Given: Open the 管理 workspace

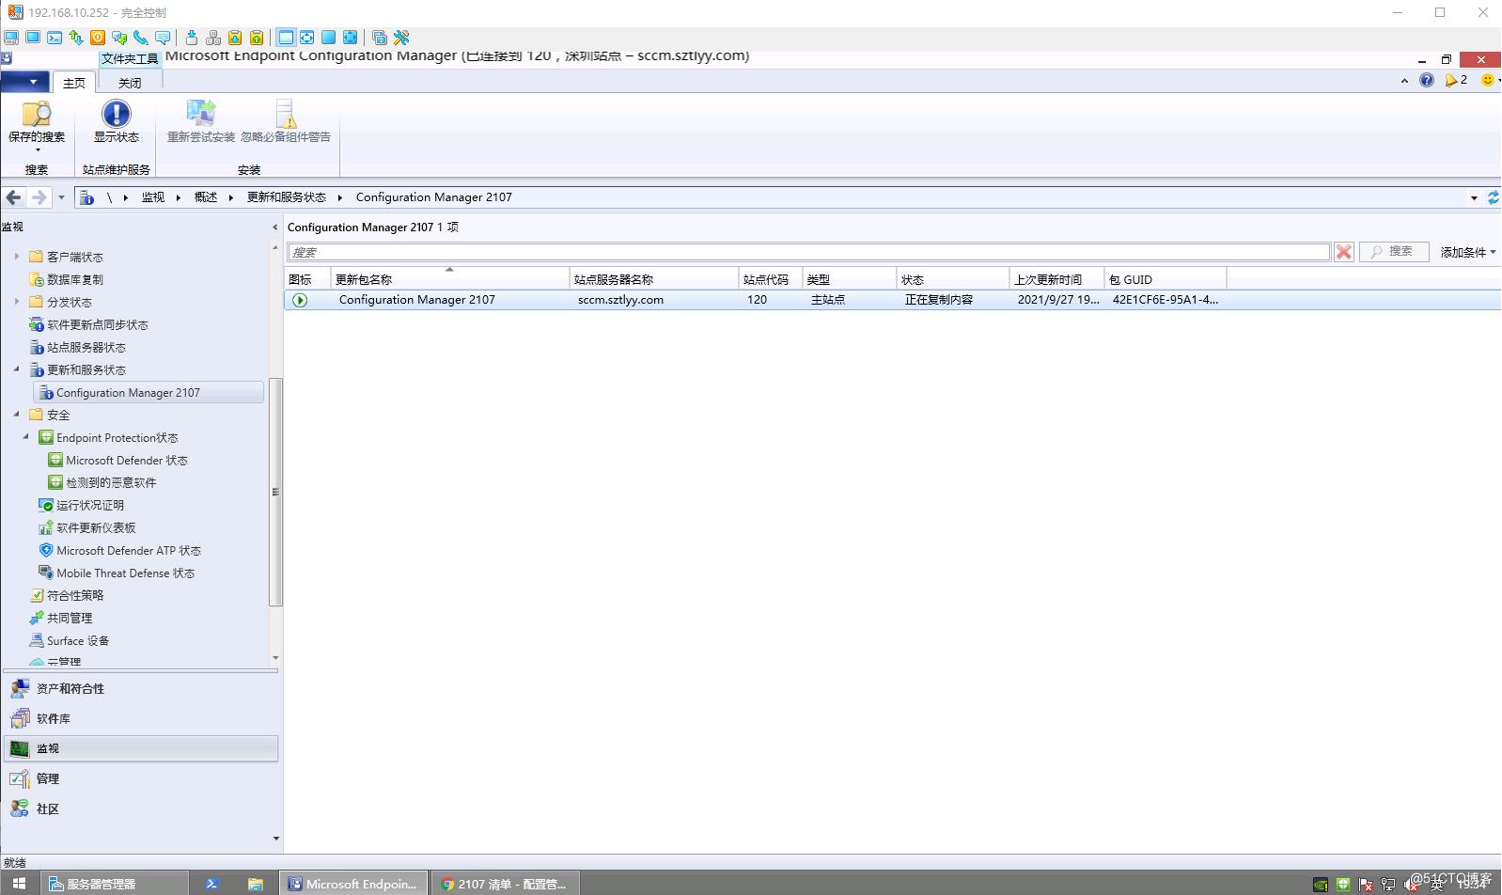Looking at the screenshot, I should [141, 778].
